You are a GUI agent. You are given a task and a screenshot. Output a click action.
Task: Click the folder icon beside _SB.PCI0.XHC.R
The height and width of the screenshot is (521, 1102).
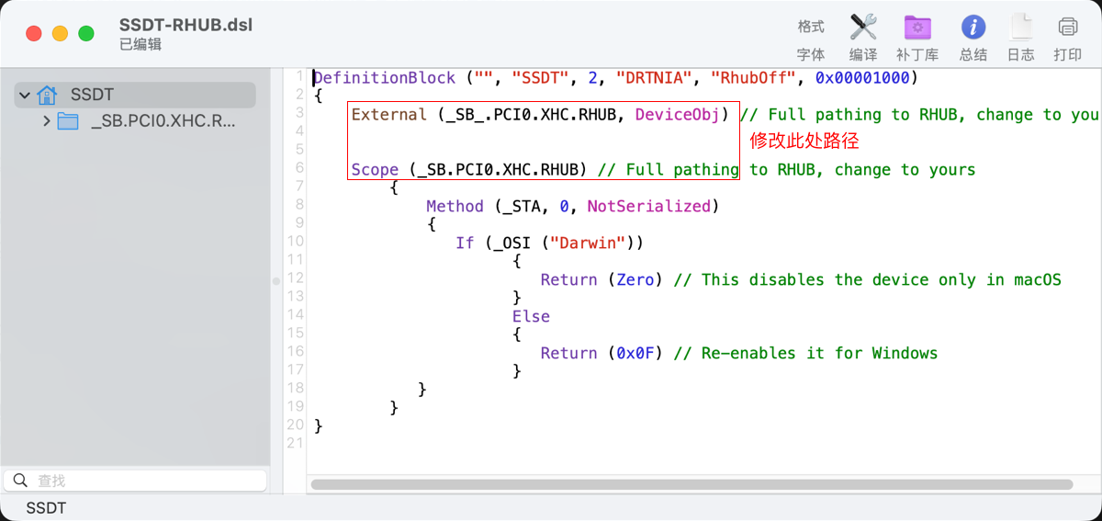(x=68, y=121)
